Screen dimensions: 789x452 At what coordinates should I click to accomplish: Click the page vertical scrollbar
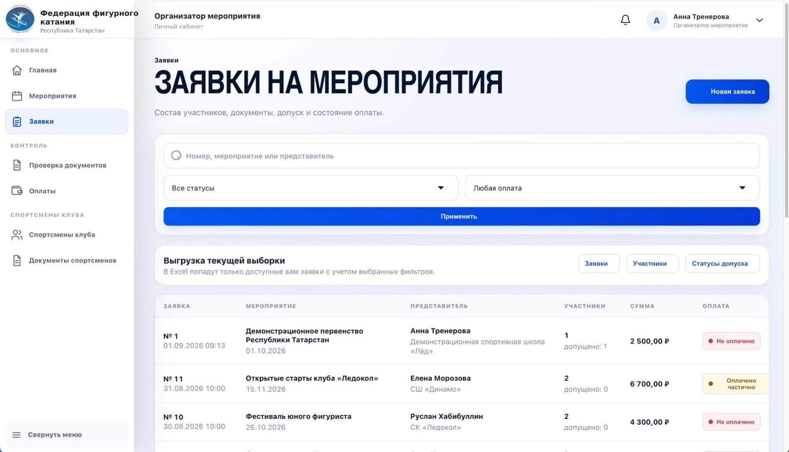point(786,110)
